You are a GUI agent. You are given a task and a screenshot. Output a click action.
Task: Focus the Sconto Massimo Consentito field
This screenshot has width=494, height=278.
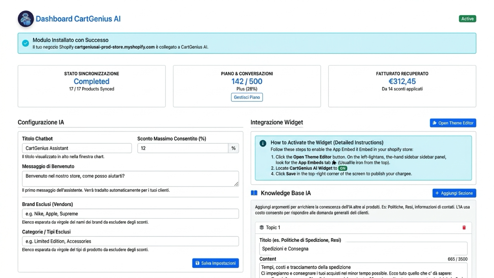click(x=183, y=148)
